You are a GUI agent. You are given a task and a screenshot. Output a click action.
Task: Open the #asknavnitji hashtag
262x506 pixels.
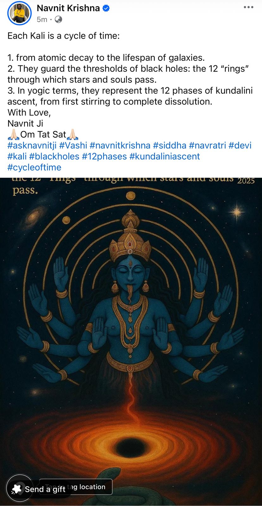coord(32,145)
